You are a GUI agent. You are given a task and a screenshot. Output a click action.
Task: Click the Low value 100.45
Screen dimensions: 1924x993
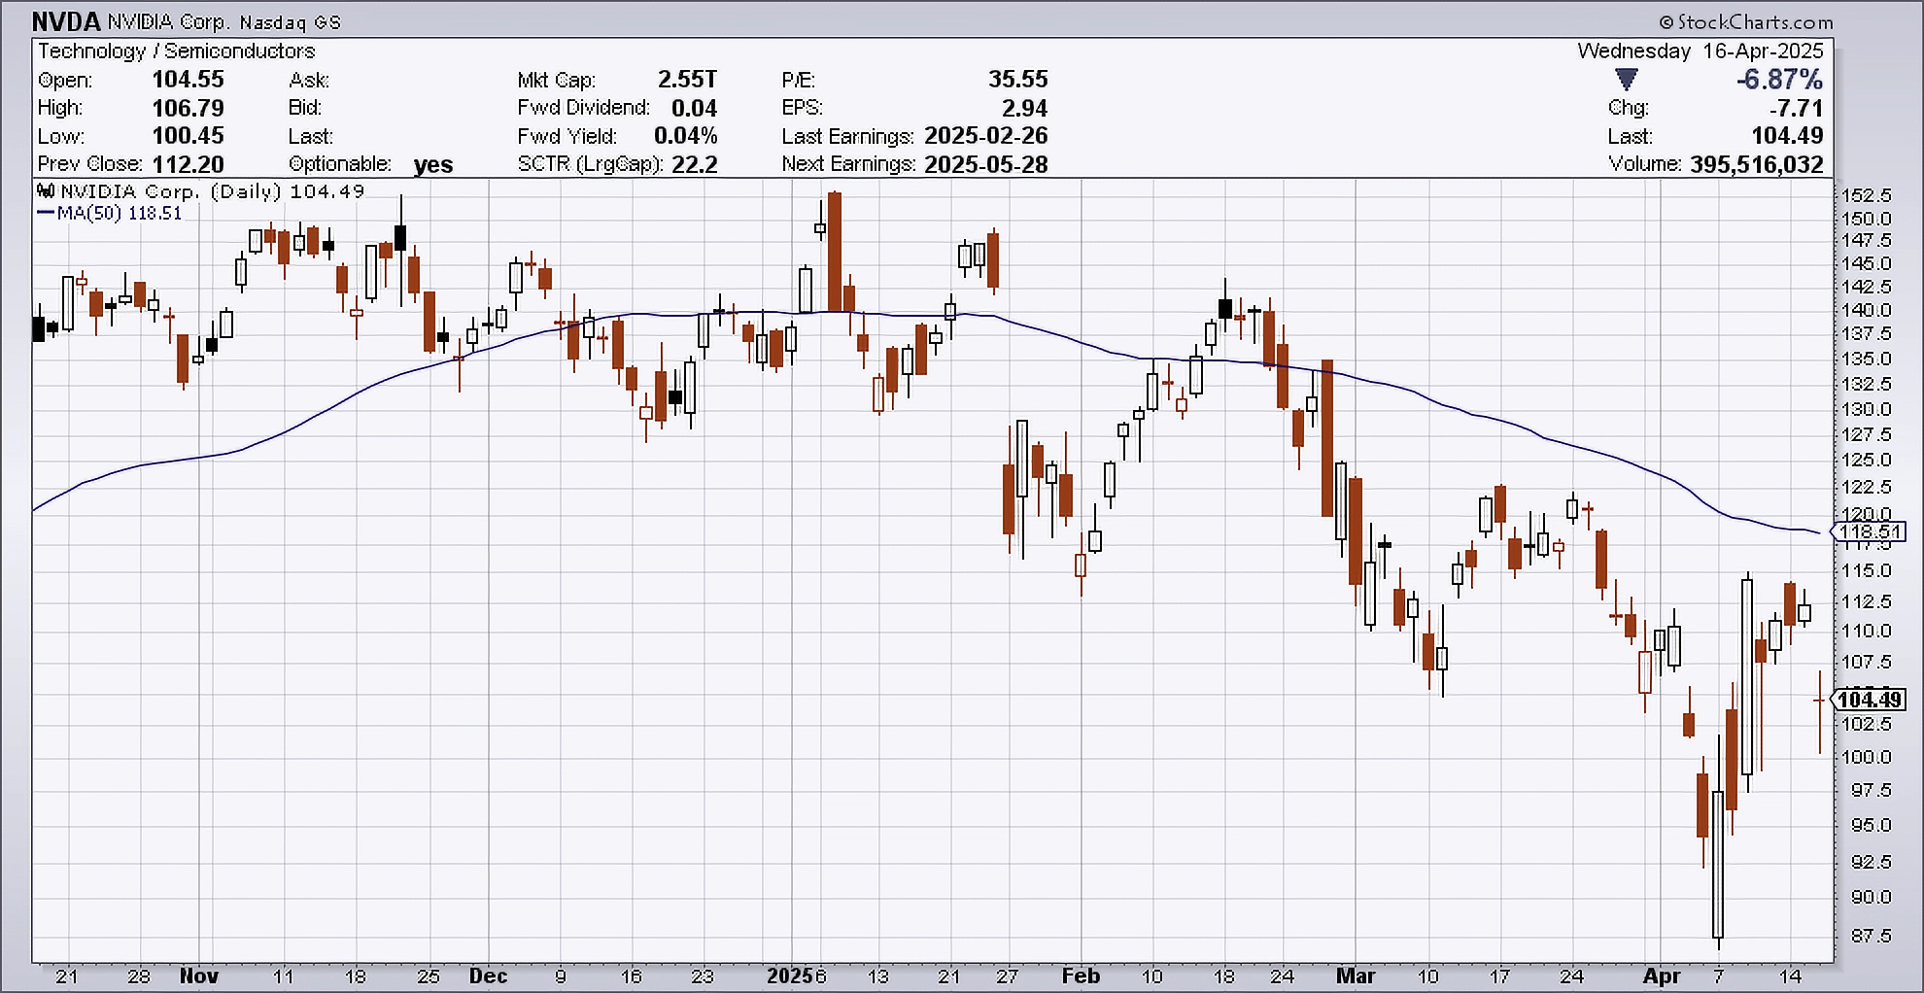click(x=188, y=136)
